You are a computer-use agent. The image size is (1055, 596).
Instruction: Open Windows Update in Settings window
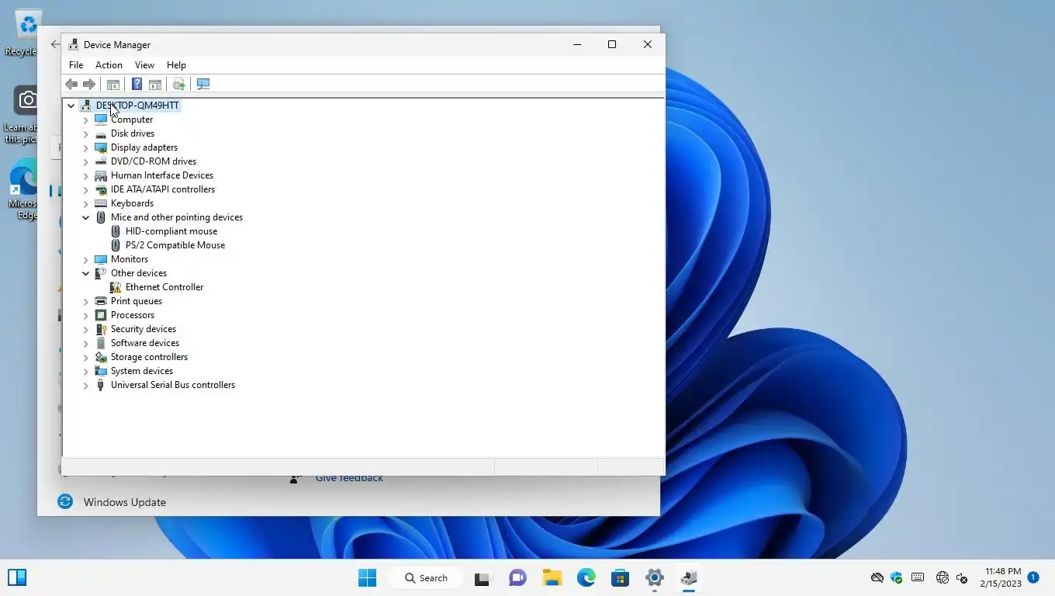coord(125,502)
